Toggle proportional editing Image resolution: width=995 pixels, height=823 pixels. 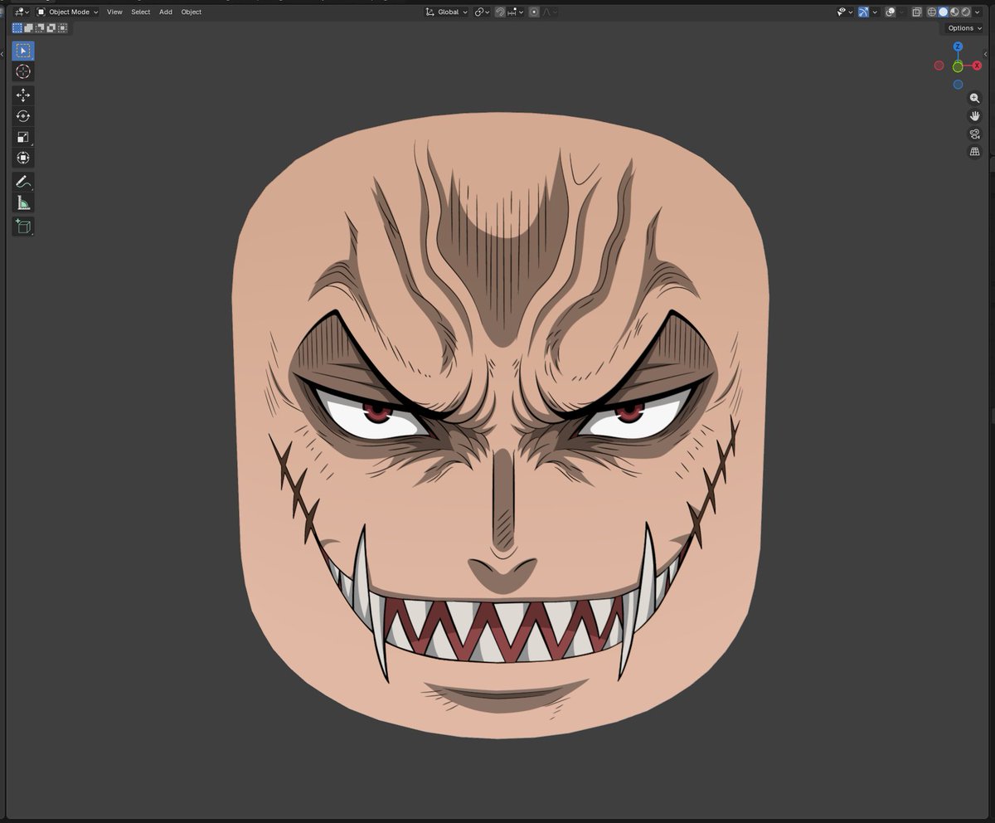point(534,12)
